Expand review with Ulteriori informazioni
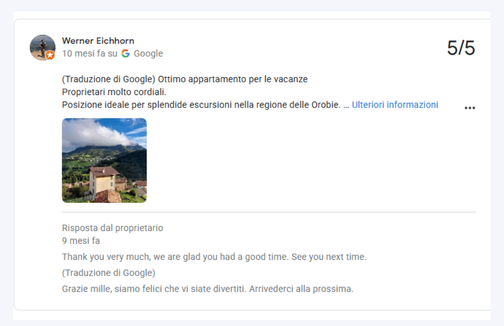Viewport: 504px width, 326px height. [x=395, y=105]
